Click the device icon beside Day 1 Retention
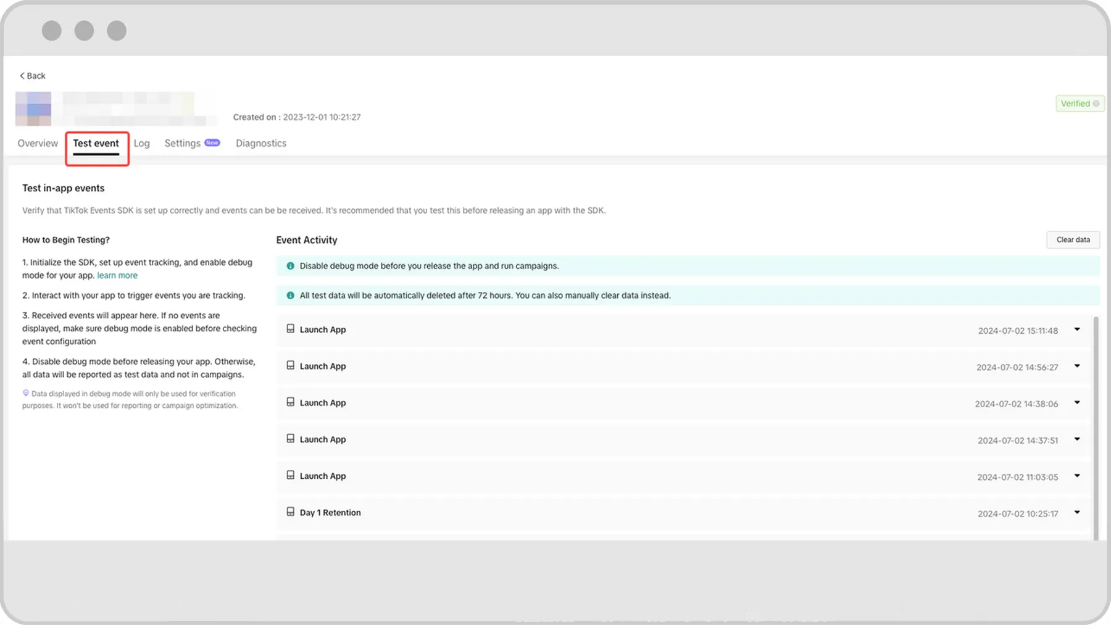The image size is (1111, 625). coord(290,511)
